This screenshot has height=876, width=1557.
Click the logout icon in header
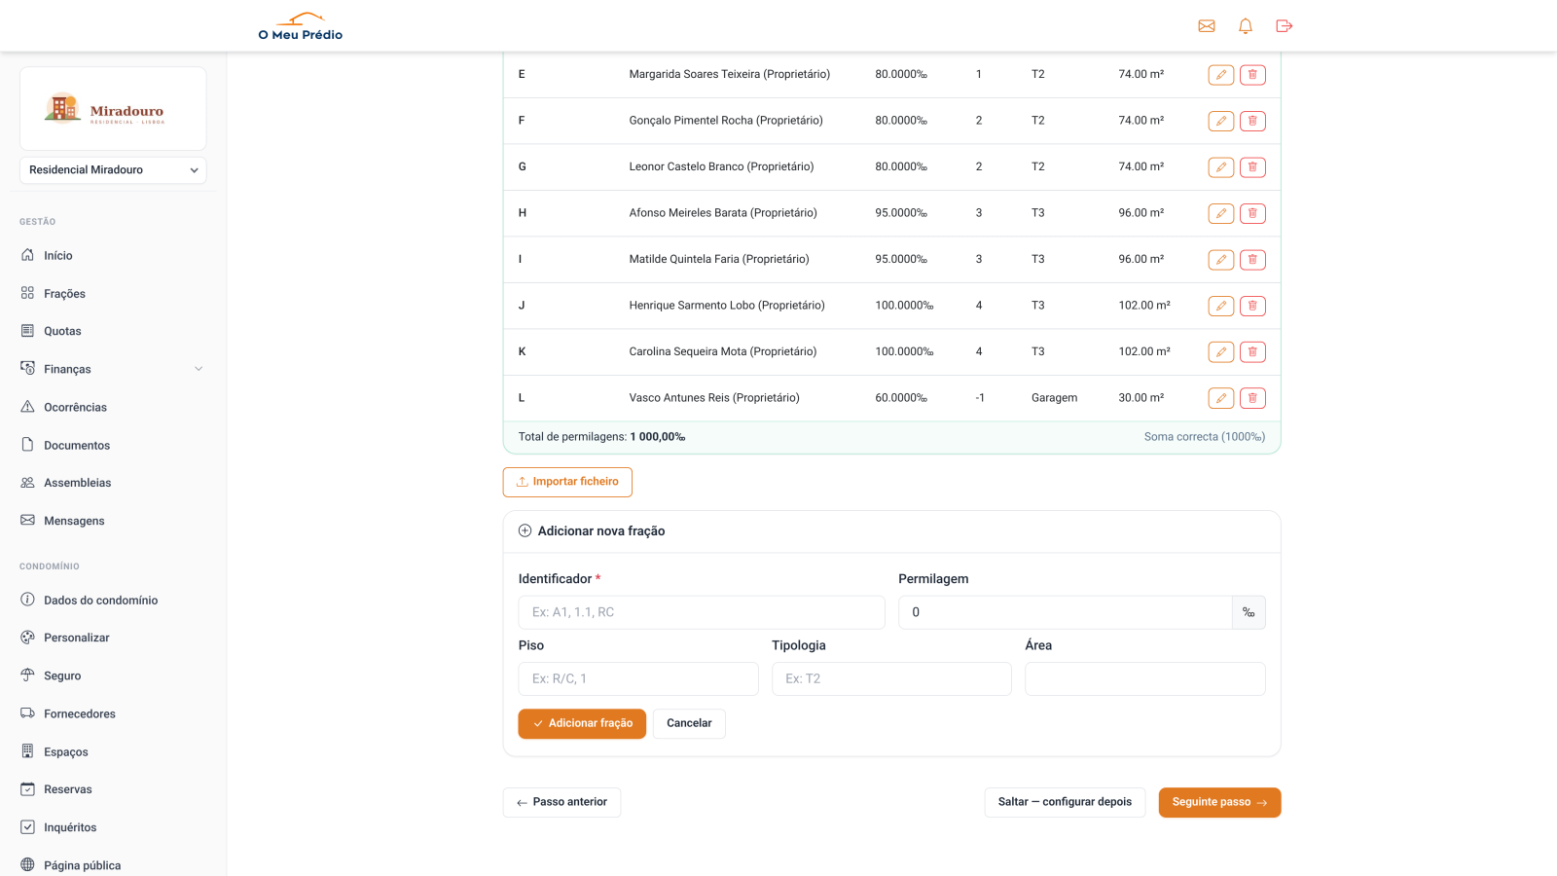pyautogui.click(x=1285, y=26)
